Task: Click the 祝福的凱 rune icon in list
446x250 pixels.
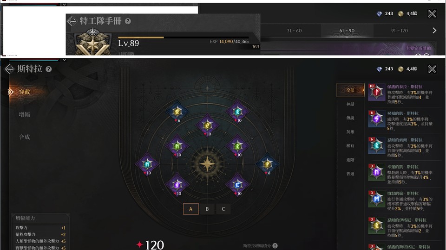Action: [377, 119]
